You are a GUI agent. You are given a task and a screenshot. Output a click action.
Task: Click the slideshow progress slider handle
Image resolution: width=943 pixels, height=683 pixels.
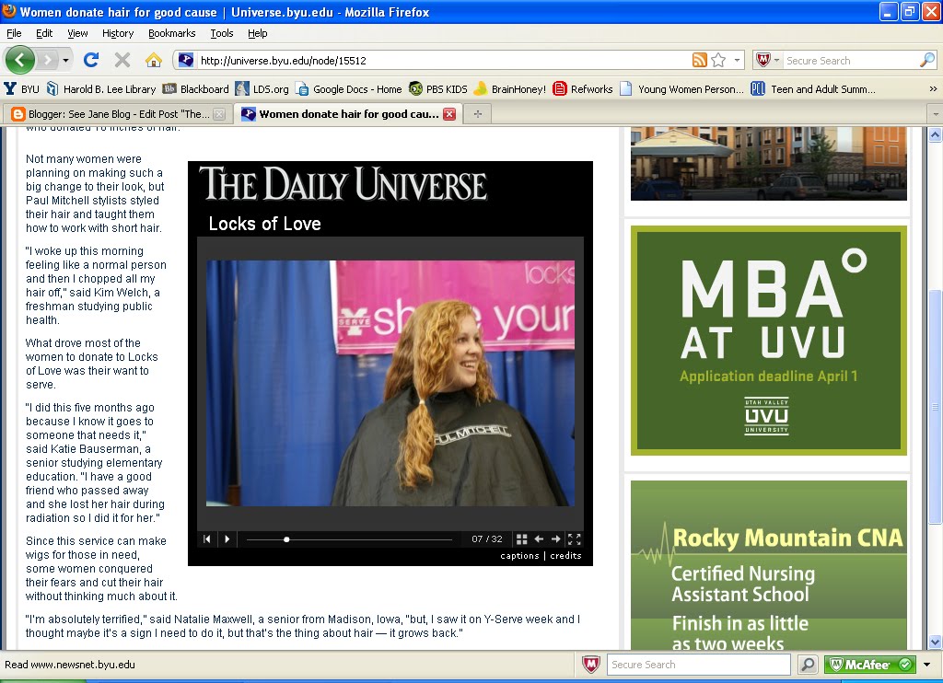286,540
